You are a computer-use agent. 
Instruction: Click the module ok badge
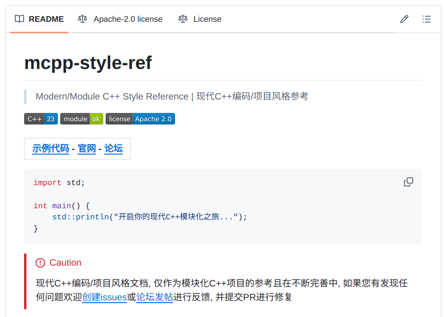pyautogui.click(x=82, y=119)
